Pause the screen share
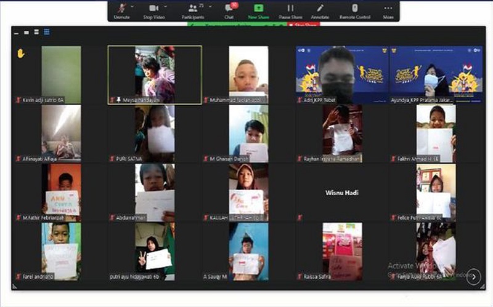Viewport: 493px width, 307px height. (290, 8)
